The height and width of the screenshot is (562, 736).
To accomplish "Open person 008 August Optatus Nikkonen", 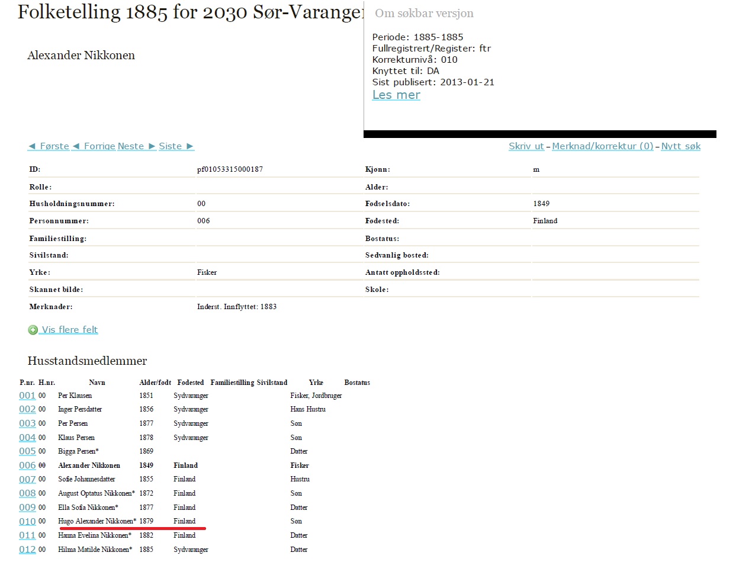I will [x=27, y=493].
